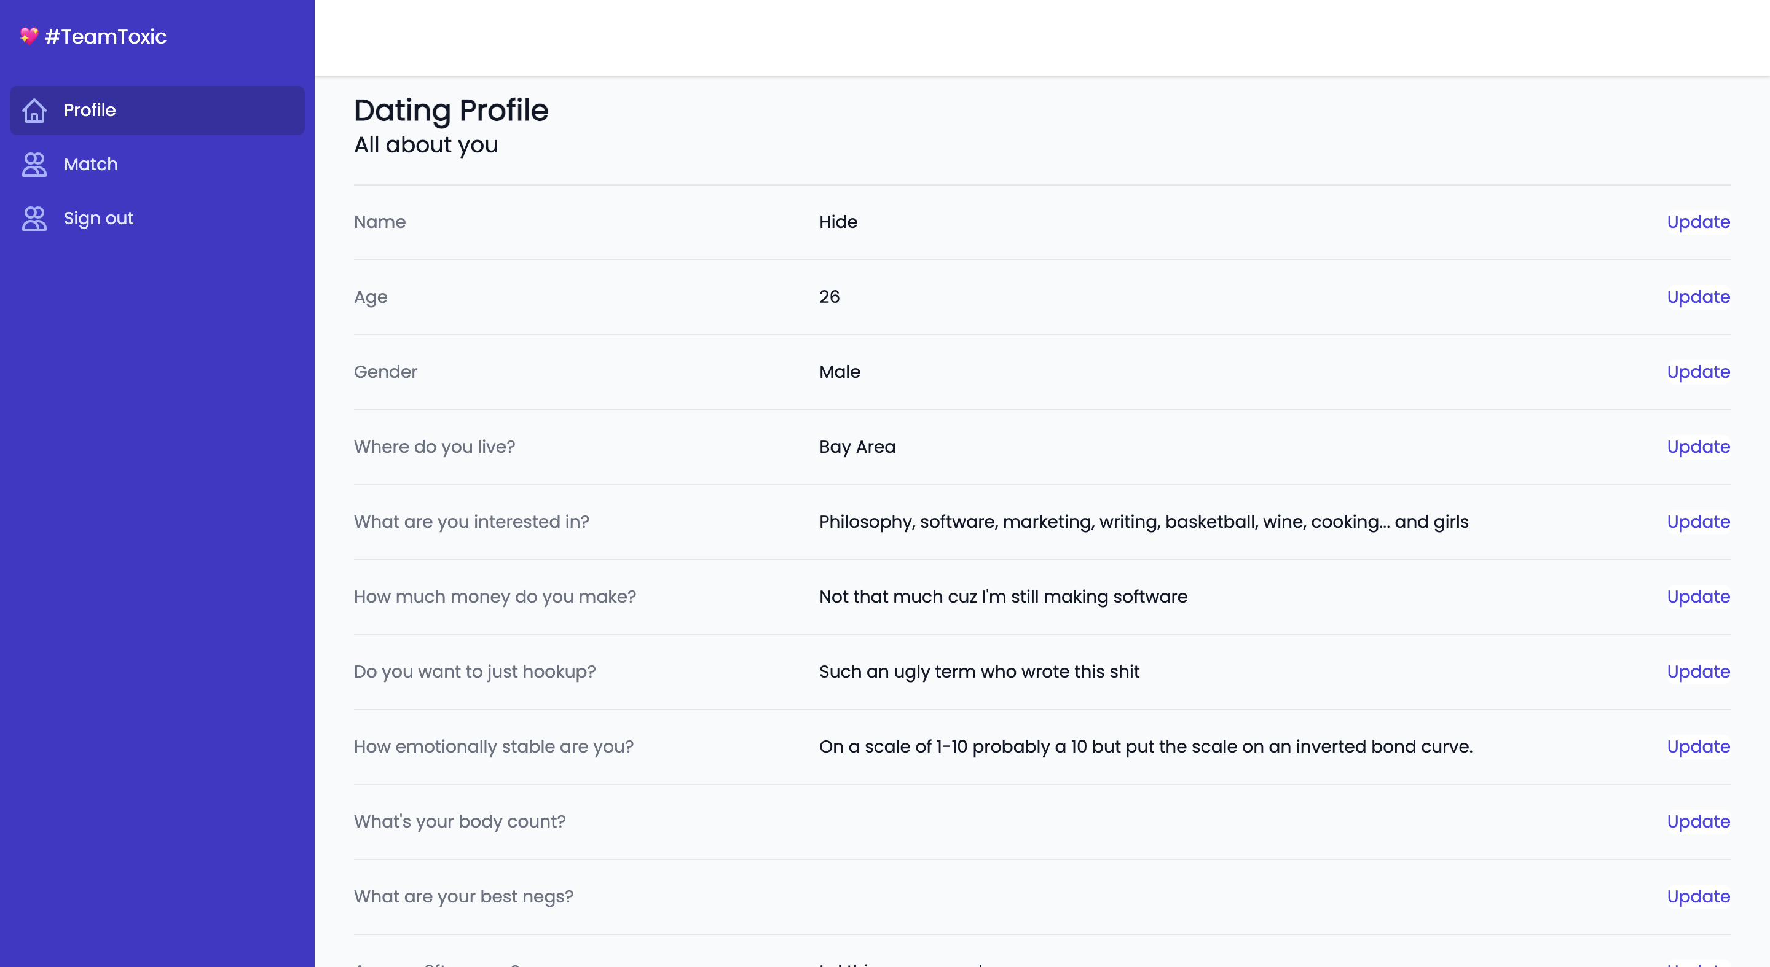Sign out from the sidebar
This screenshot has height=967, width=1770.
point(98,218)
